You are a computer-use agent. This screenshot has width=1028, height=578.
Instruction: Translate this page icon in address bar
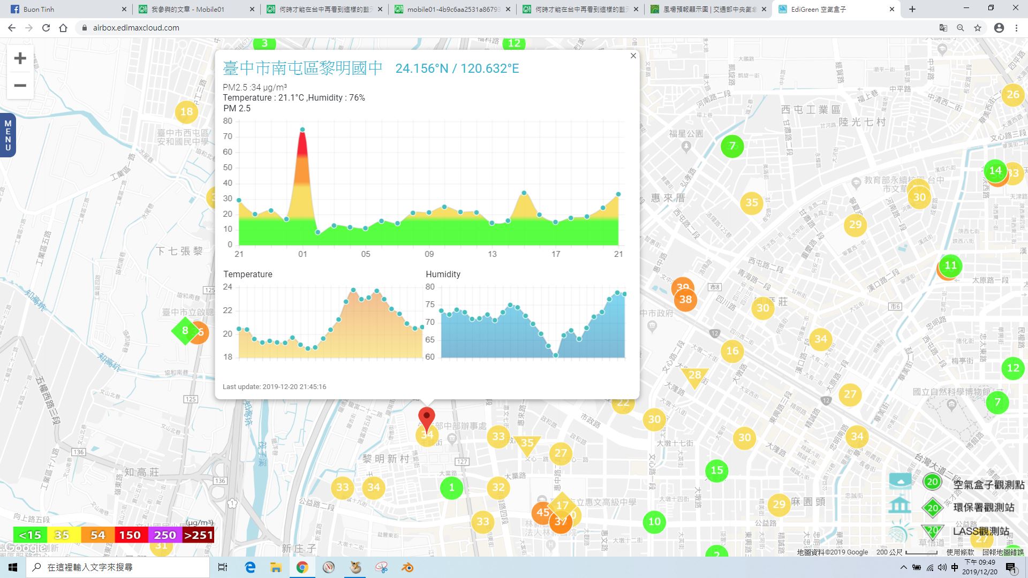943,28
